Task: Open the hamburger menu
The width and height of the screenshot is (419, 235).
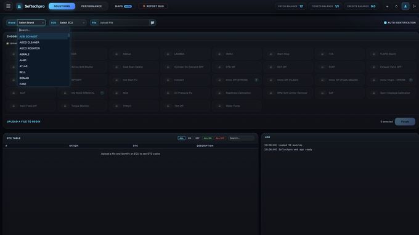Action: click(8, 6)
